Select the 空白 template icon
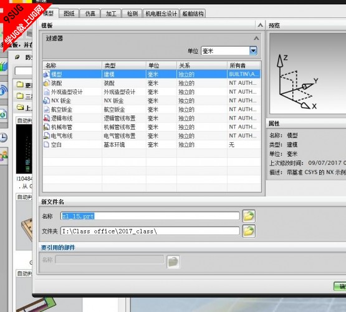This screenshot has height=312, width=346. pyautogui.click(x=47, y=145)
